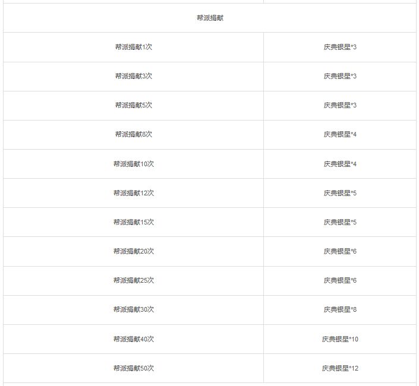Click the 庆典银星*6 reward for 20次
Image resolution: width=419 pixels, height=386 pixels.
coord(340,251)
